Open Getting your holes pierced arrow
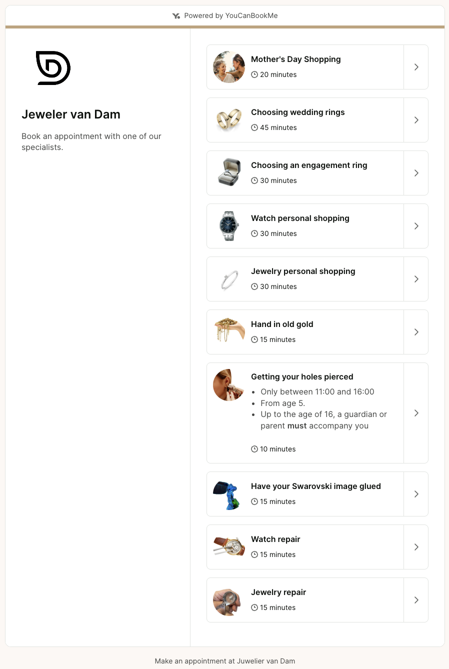 416,413
